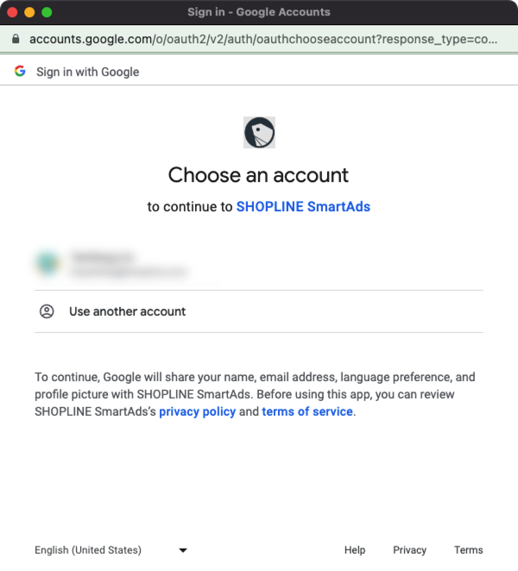Open the privacy policy link
Screen dimensions: 518x571
coord(197,411)
